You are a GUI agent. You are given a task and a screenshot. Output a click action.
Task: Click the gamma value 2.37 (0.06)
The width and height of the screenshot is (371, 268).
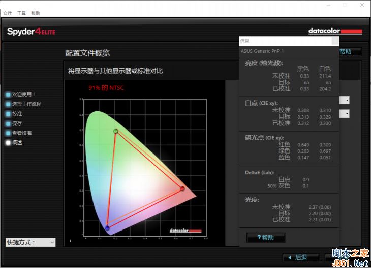tap(320, 207)
